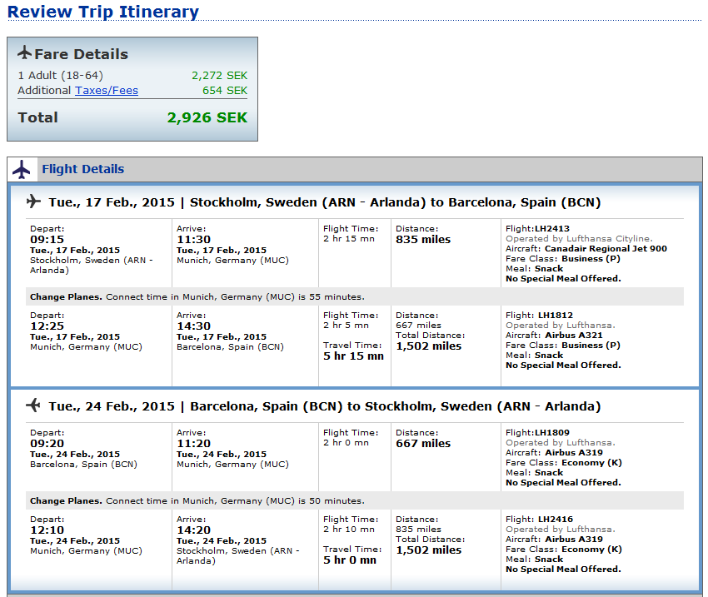Screen dimensions: 708x597
Task: Click flight number LH2416
Action: 554,520
